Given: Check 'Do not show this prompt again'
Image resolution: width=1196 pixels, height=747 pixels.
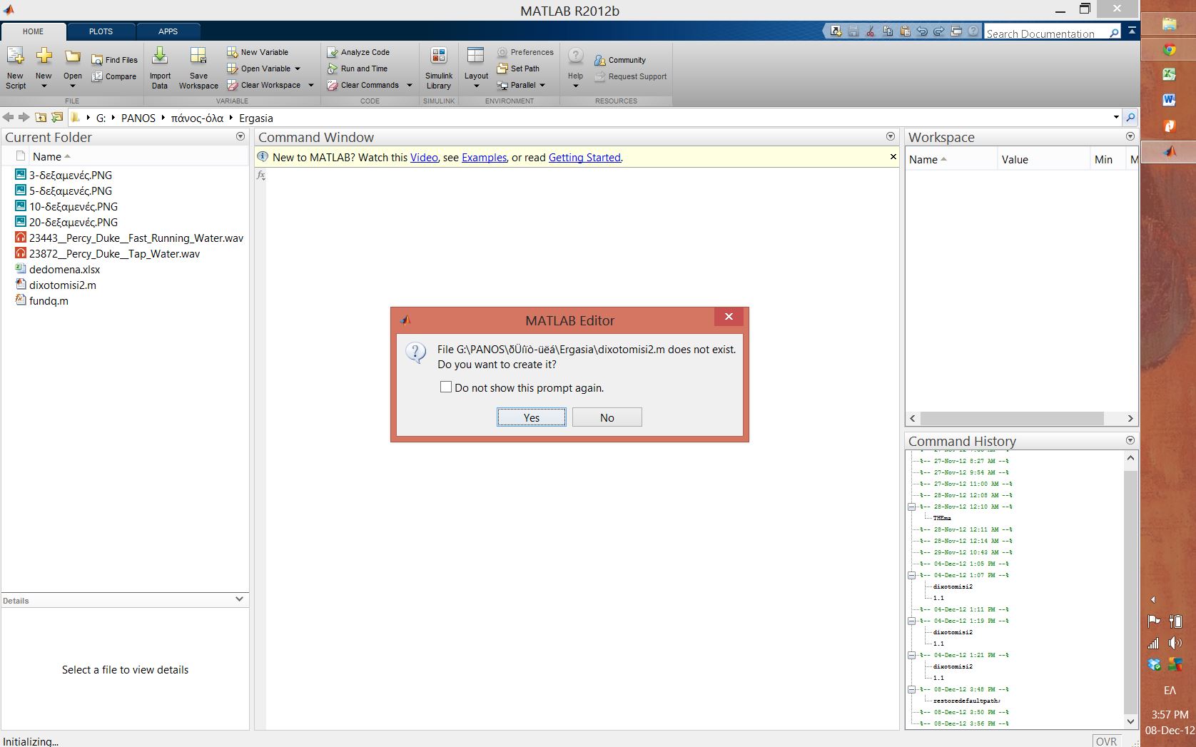Looking at the screenshot, I should [x=446, y=387].
